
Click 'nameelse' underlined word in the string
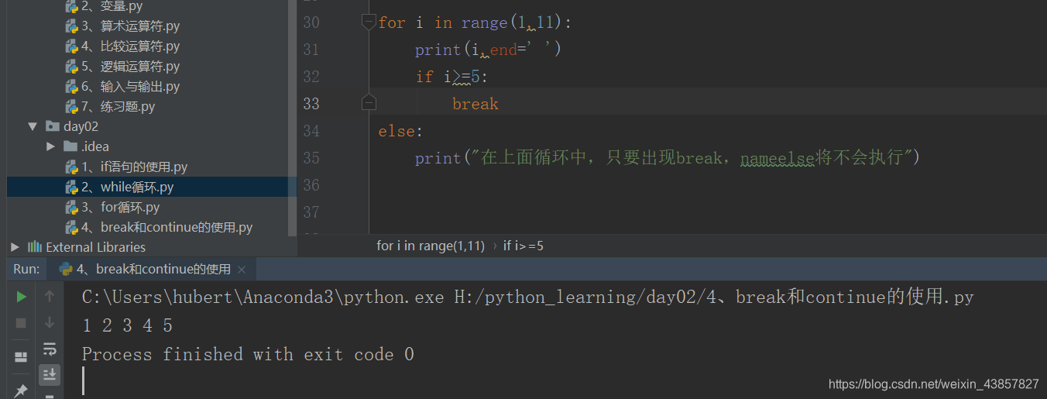[777, 159]
